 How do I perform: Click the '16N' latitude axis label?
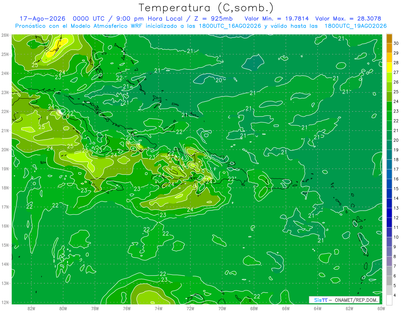click(x=5, y=226)
